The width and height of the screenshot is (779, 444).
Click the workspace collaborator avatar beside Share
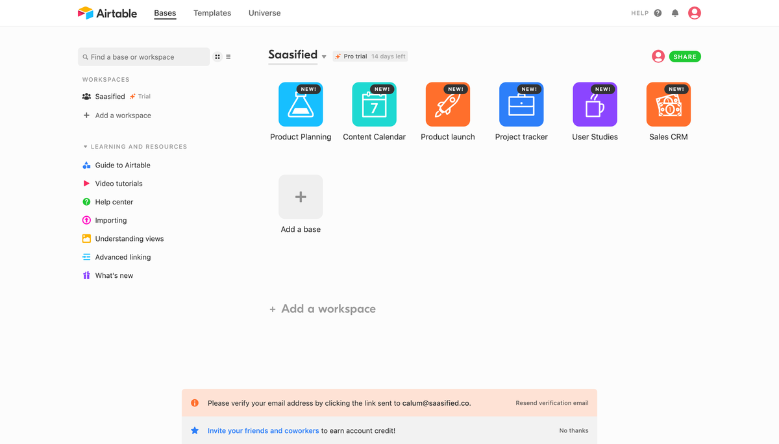[x=658, y=56]
